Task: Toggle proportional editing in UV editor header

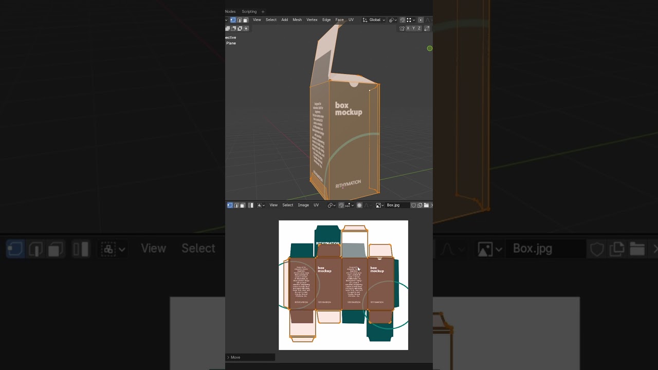Action: pyautogui.click(x=359, y=205)
